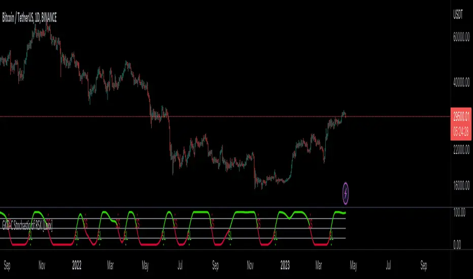Click the 22000.00 price axis label

(461, 149)
